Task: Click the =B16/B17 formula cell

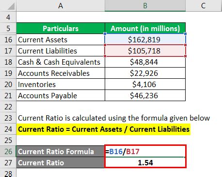Action: coord(145,151)
